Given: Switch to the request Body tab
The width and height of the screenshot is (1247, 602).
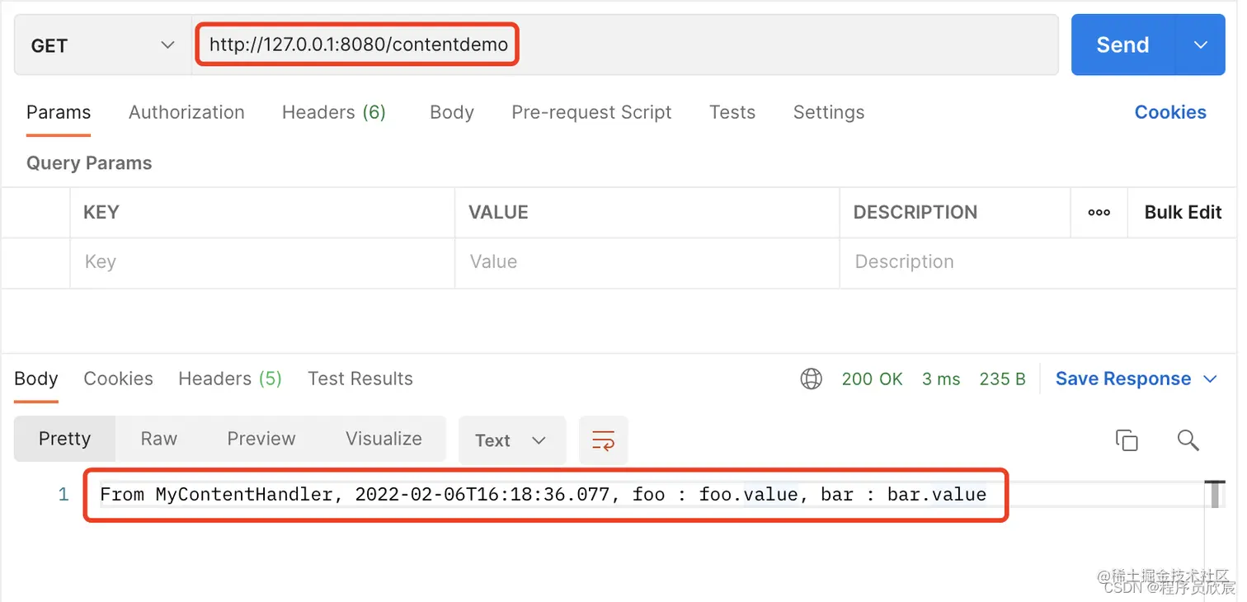Looking at the screenshot, I should [452, 112].
